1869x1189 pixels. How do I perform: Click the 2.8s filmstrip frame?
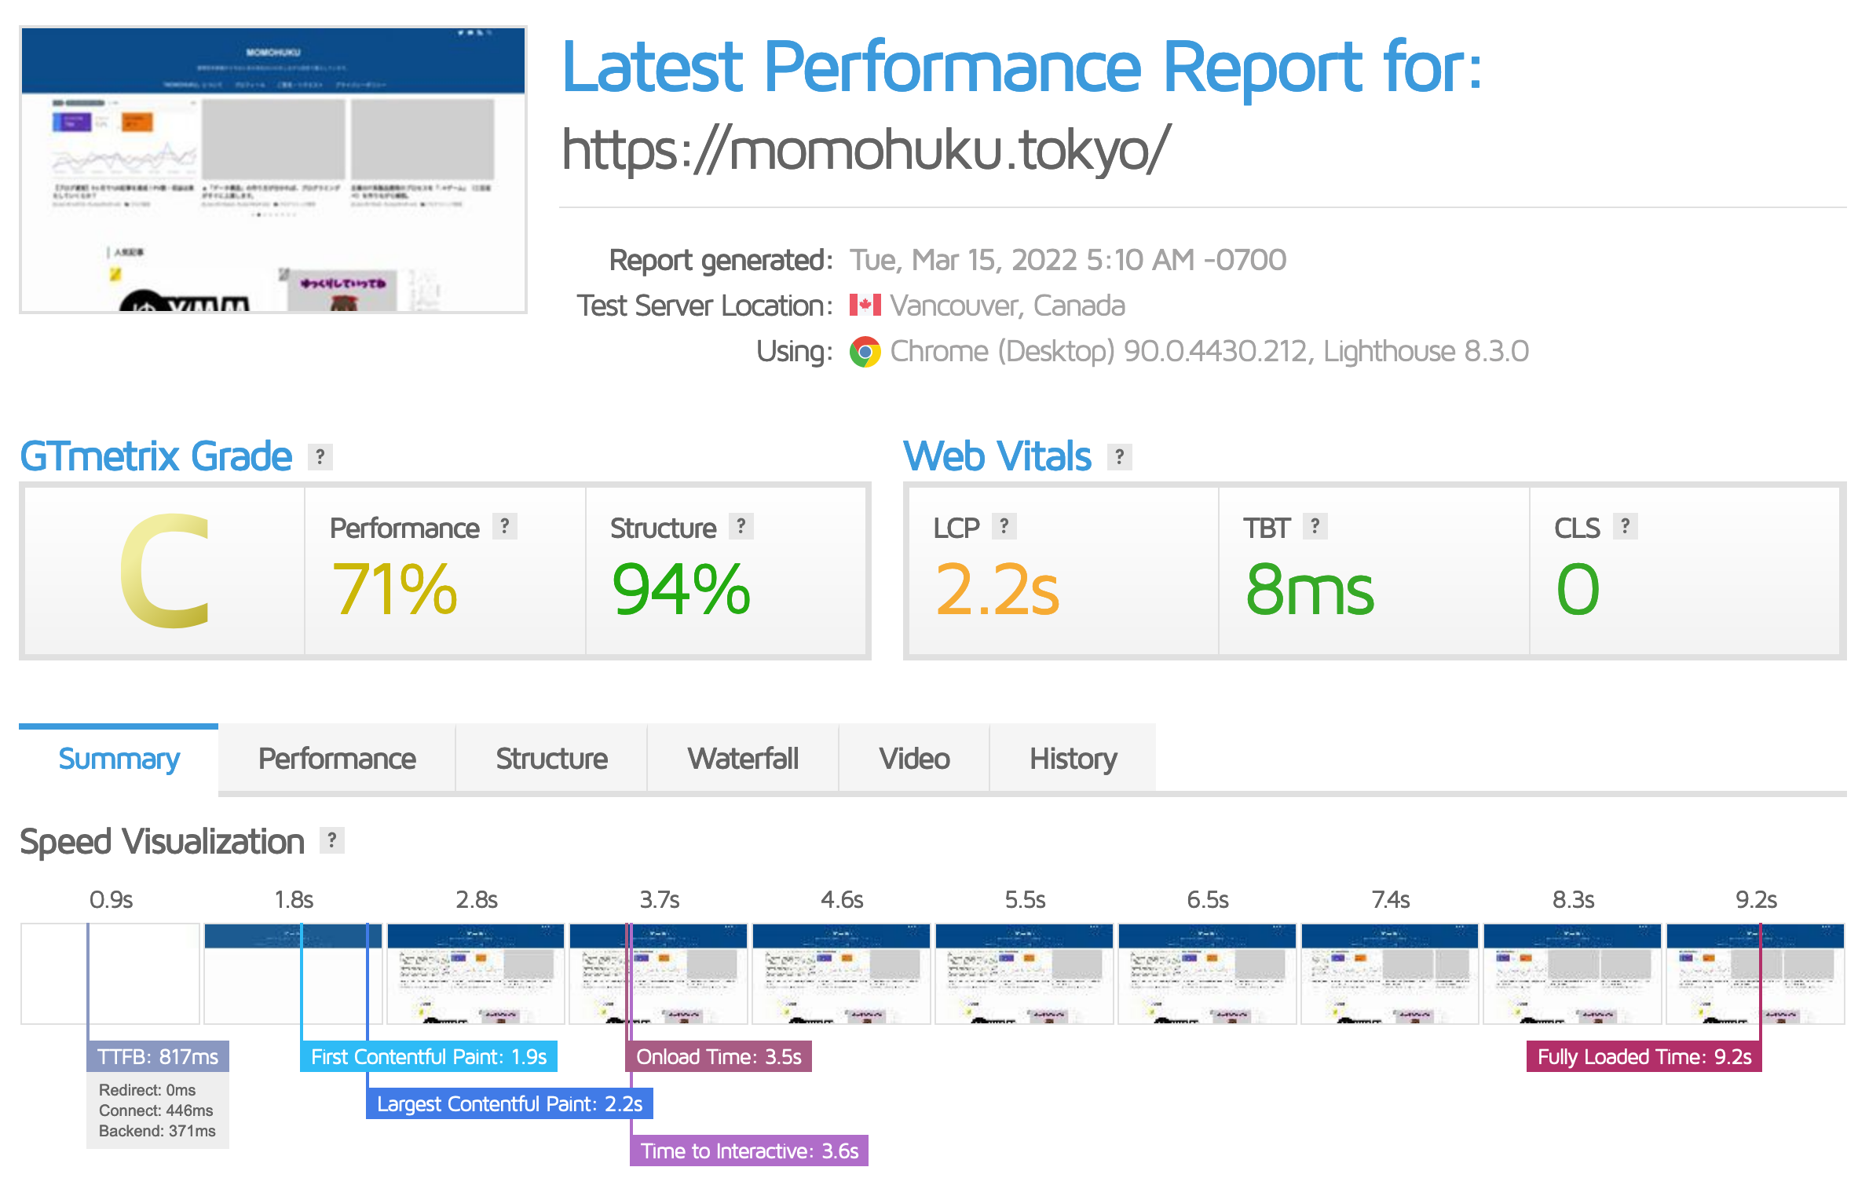click(x=476, y=974)
